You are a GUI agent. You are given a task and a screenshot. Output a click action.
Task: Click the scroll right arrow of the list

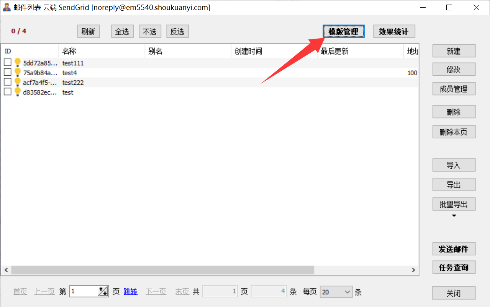tap(413, 270)
